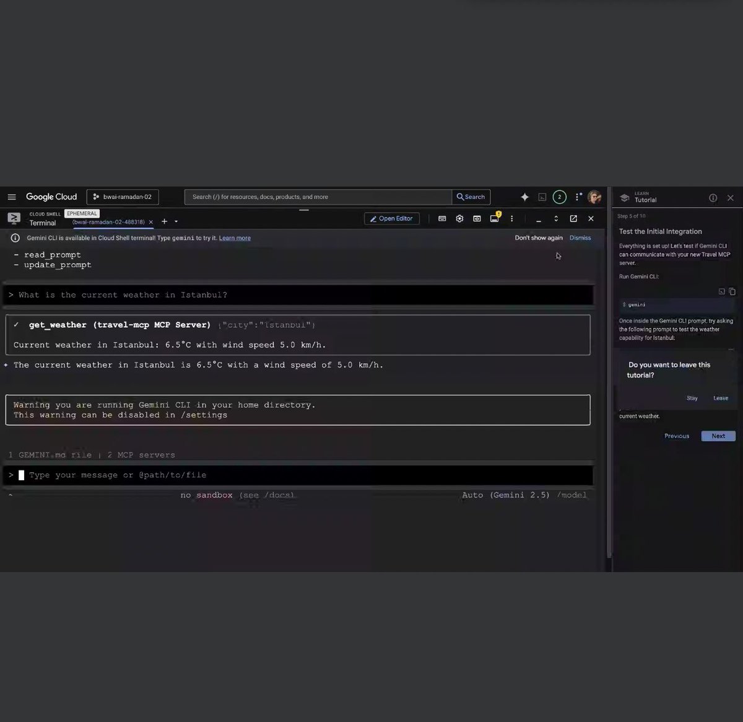
Task: Go to Next tutorial step
Action: tap(718, 436)
